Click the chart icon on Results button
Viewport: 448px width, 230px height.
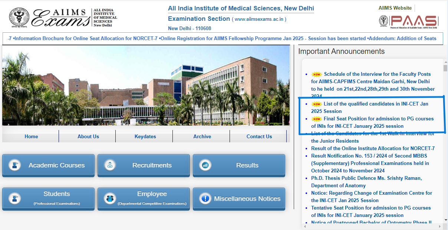tap(205, 165)
